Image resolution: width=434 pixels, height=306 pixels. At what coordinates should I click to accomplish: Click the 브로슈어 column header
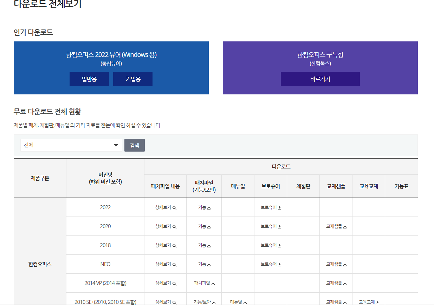point(271,186)
